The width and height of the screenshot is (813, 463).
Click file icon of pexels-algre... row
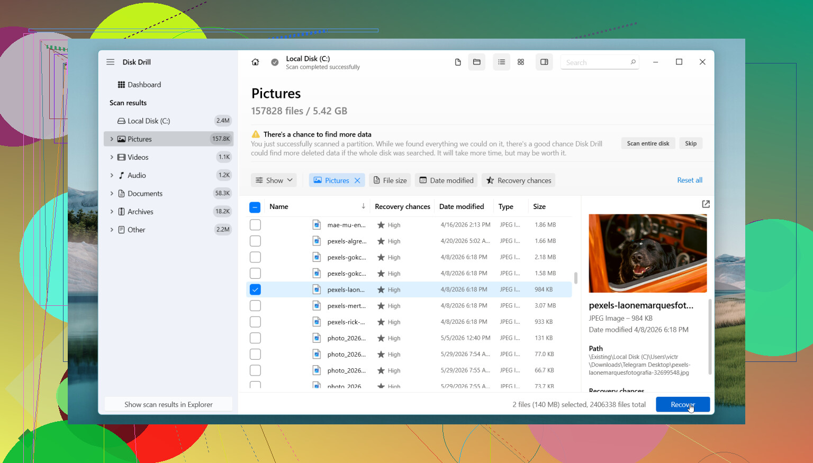(317, 241)
